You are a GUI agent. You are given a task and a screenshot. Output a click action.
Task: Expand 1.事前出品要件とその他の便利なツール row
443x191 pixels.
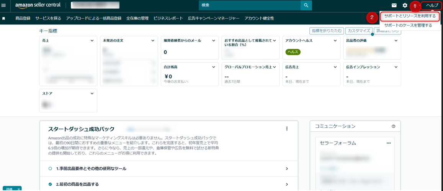tap(169, 169)
